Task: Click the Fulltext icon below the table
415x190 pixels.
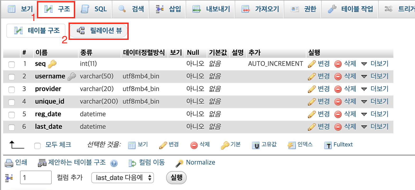Action: pos(328,145)
